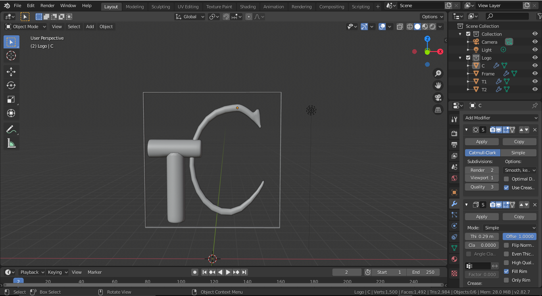Image resolution: width=542 pixels, height=296 pixels.
Task: Adjust the Viewport subdivisions field
Action: pyautogui.click(x=482, y=178)
